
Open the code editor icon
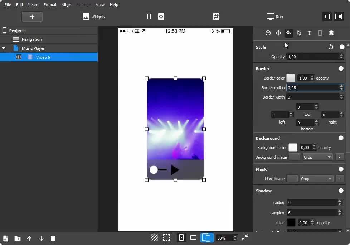click(161, 16)
